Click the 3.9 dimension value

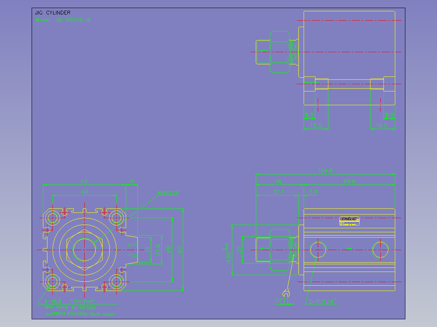tap(313, 192)
